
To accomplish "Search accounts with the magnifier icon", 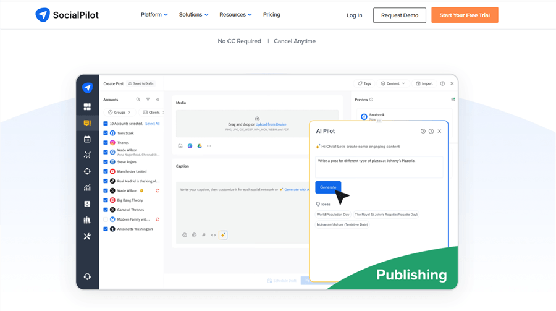I will 138,100.
